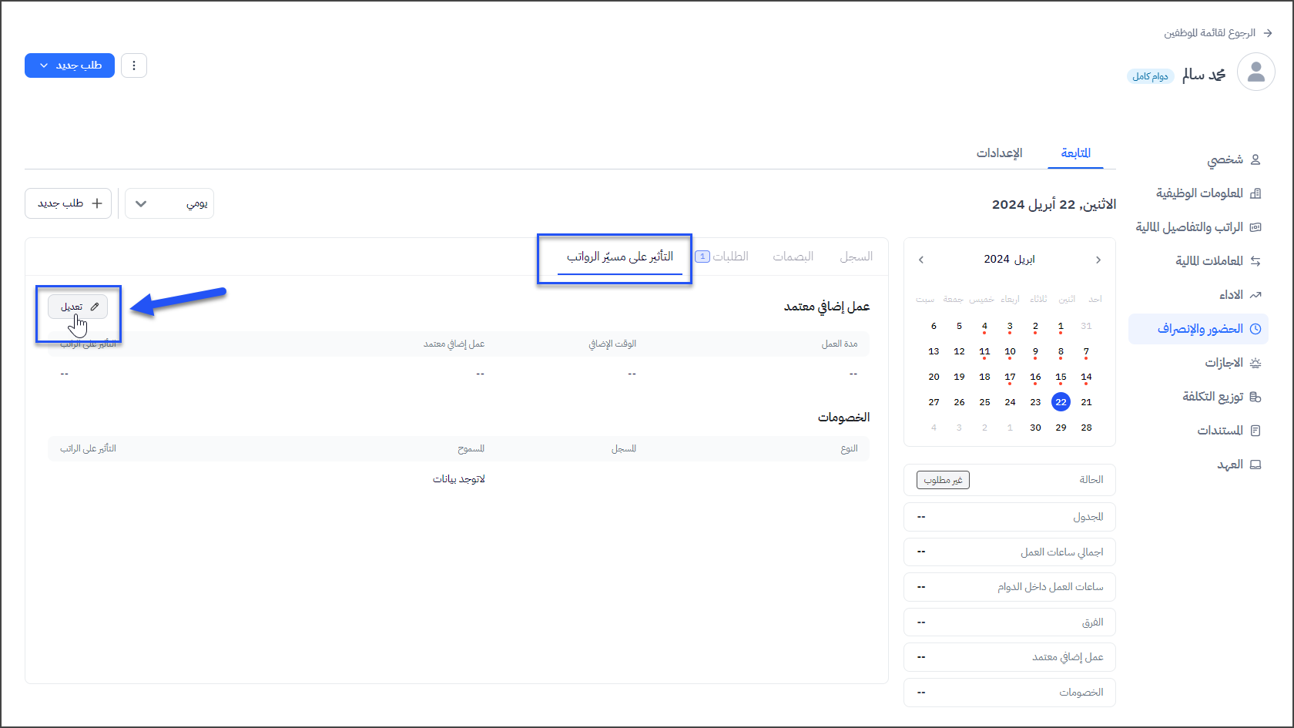Click the back arrow to employee list
The height and width of the screenshot is (728, 1294).
1268,33
